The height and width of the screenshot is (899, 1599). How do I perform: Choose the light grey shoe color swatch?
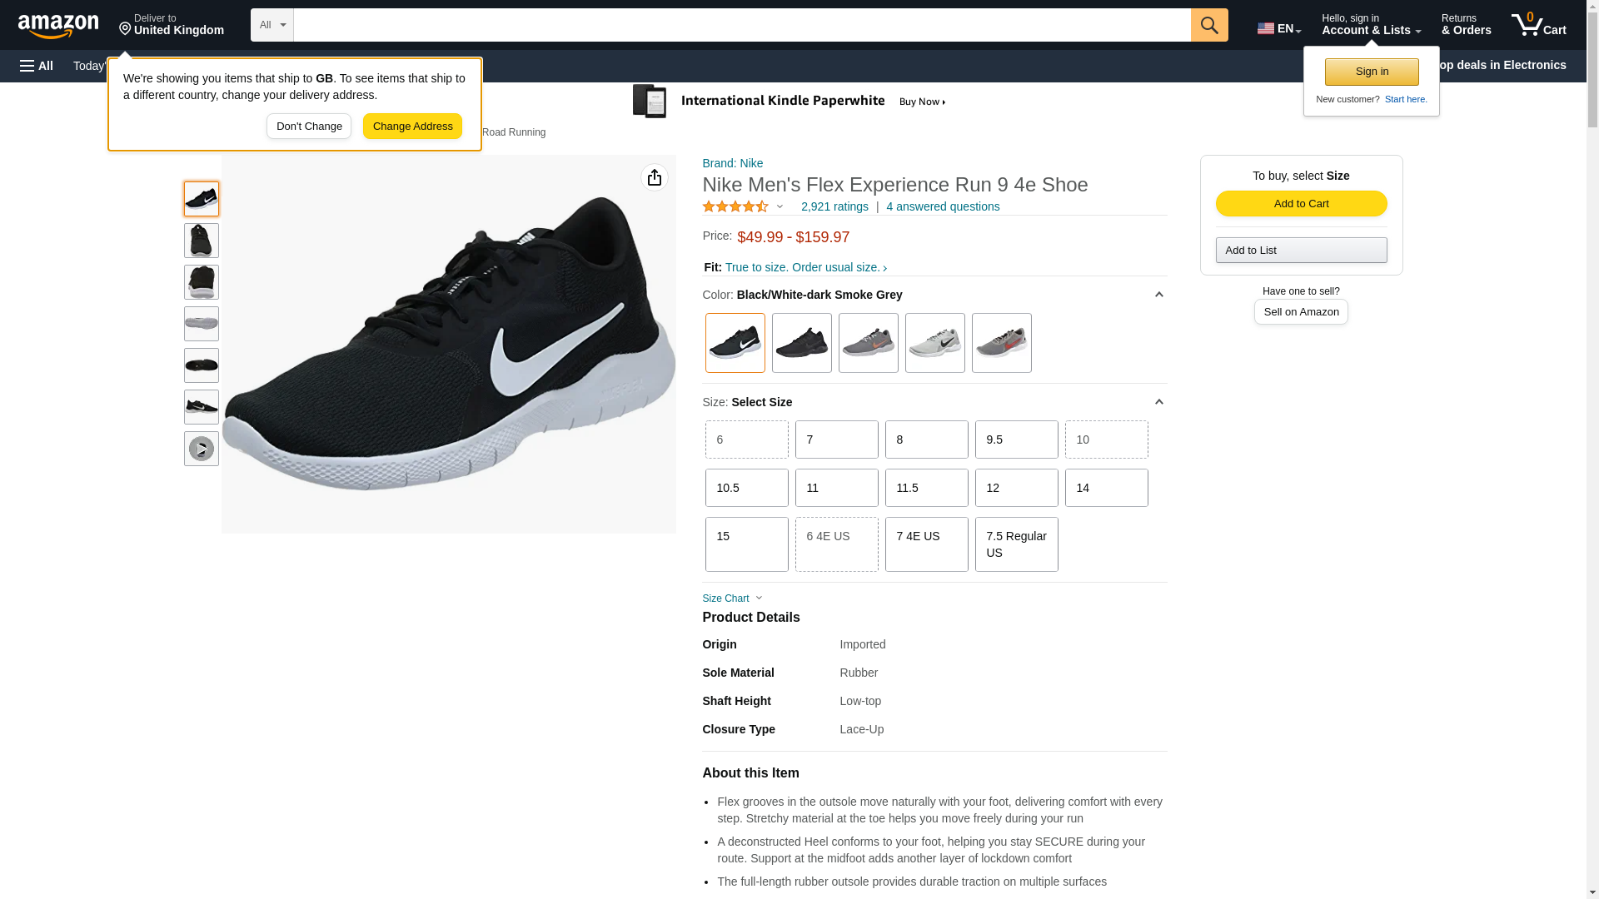tap(934, 343)
